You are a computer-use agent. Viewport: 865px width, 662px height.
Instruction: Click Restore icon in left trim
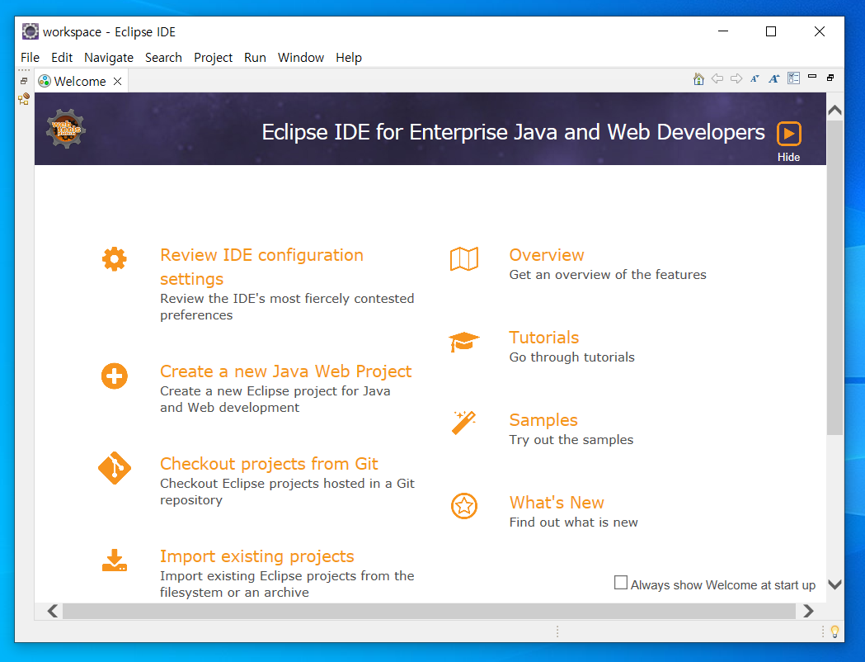pos(24,81)
